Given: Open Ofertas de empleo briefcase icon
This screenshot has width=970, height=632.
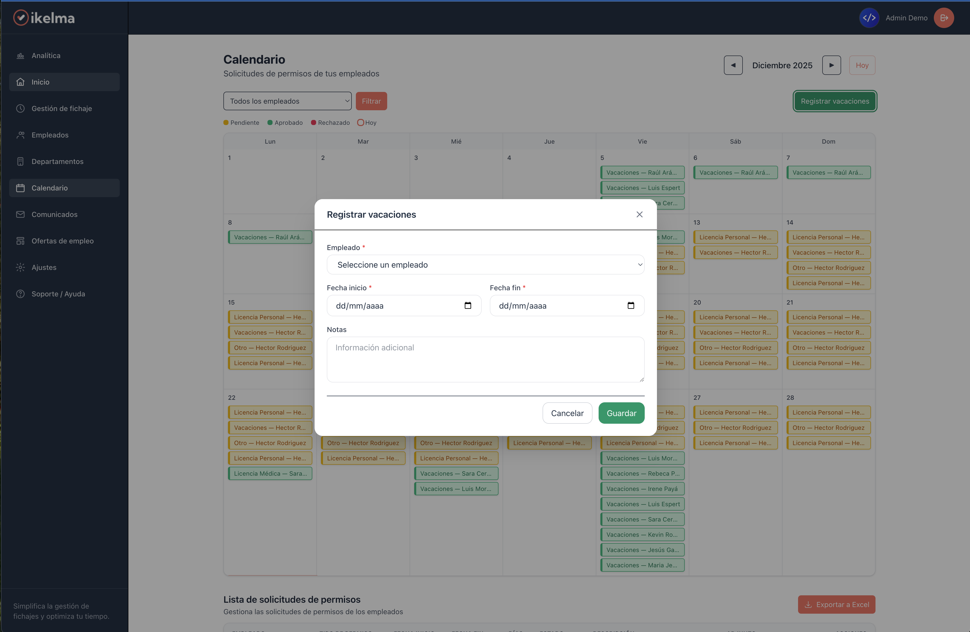Looking at the screenshot, I should (x=20, y=241).
